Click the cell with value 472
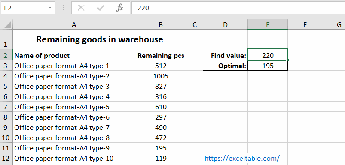This screenshot has width=345, height=165. pyautogui.click(x=161, y=138)
